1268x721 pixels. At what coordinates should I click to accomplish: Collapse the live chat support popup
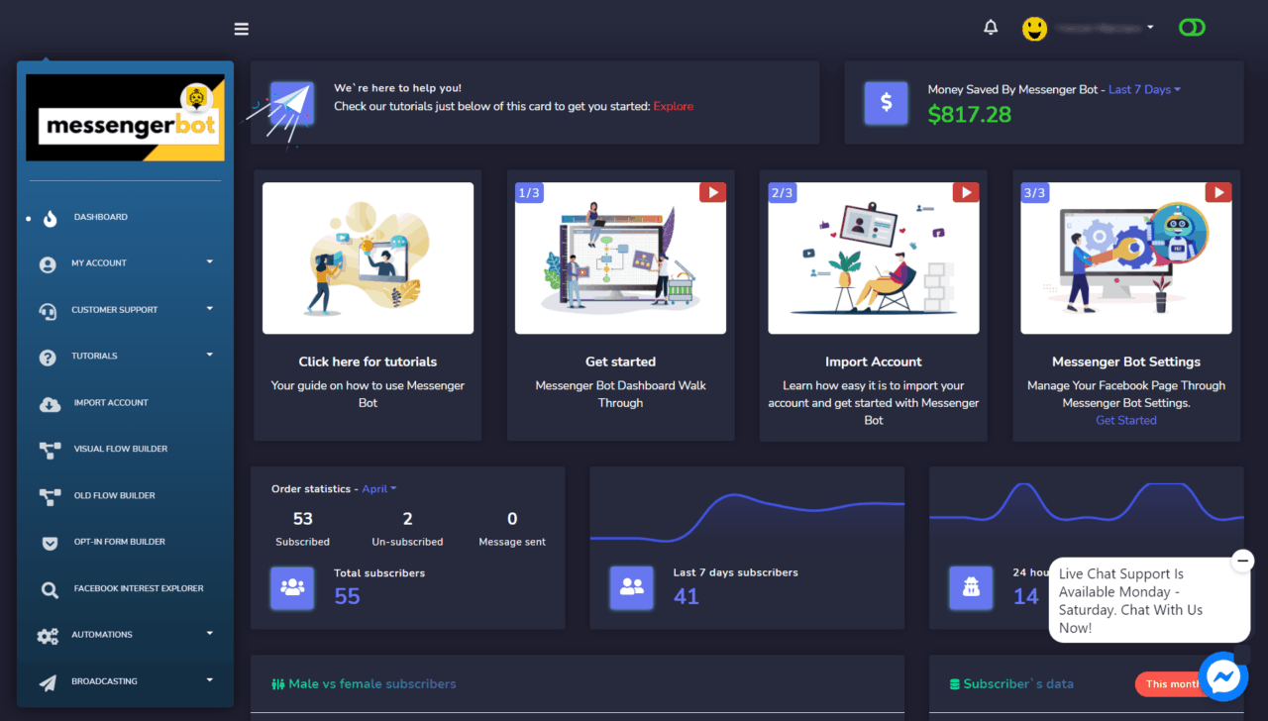(1242, 561)
